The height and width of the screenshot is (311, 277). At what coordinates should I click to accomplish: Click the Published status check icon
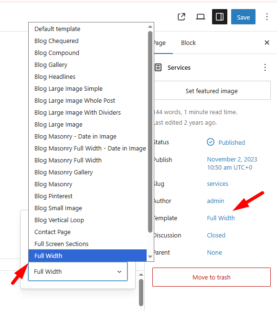click(211, 142)
